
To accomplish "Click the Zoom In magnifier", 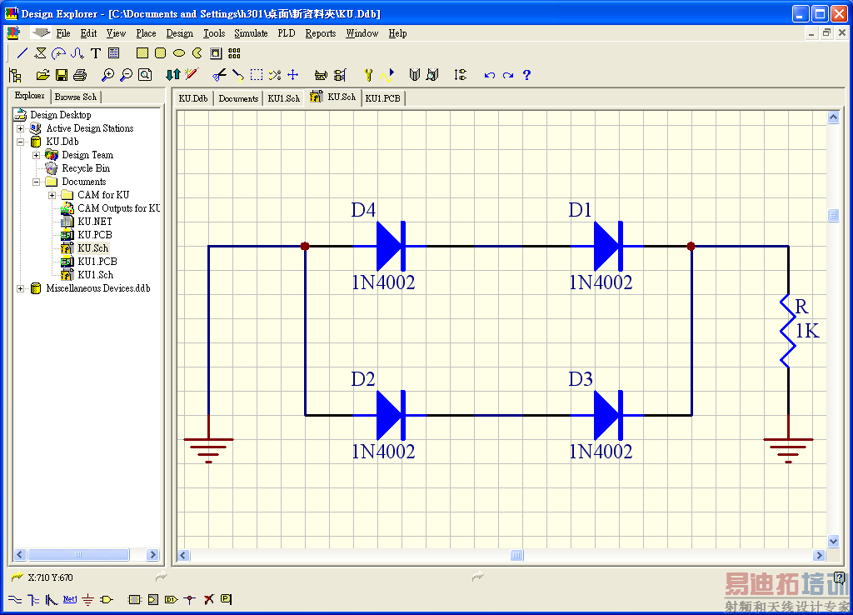I will coord(108,75).
